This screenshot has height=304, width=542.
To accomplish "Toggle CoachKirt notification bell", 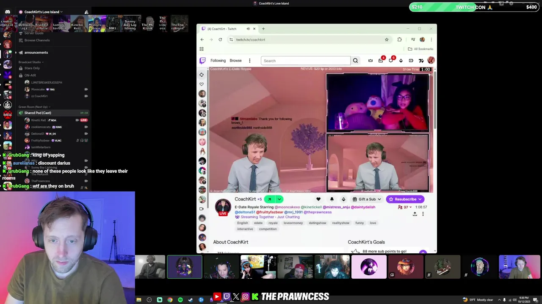I will click(x=332, y=199).
